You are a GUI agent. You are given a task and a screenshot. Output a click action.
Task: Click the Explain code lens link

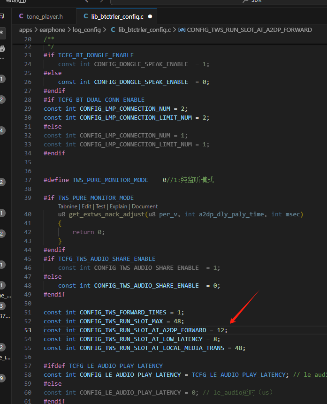point(119,206)
